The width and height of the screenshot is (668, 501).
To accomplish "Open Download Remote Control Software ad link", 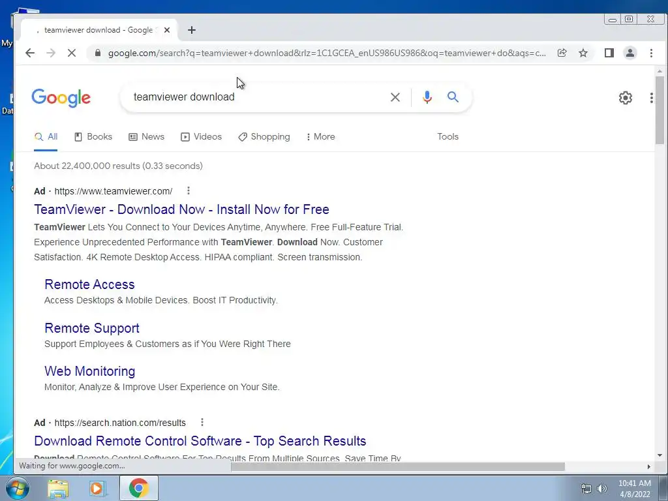I will (x=200, y=440).
